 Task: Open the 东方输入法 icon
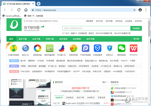pos(61,48)
